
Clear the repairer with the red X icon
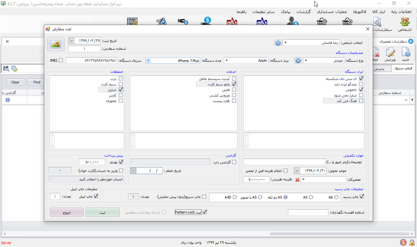[297, 180]
